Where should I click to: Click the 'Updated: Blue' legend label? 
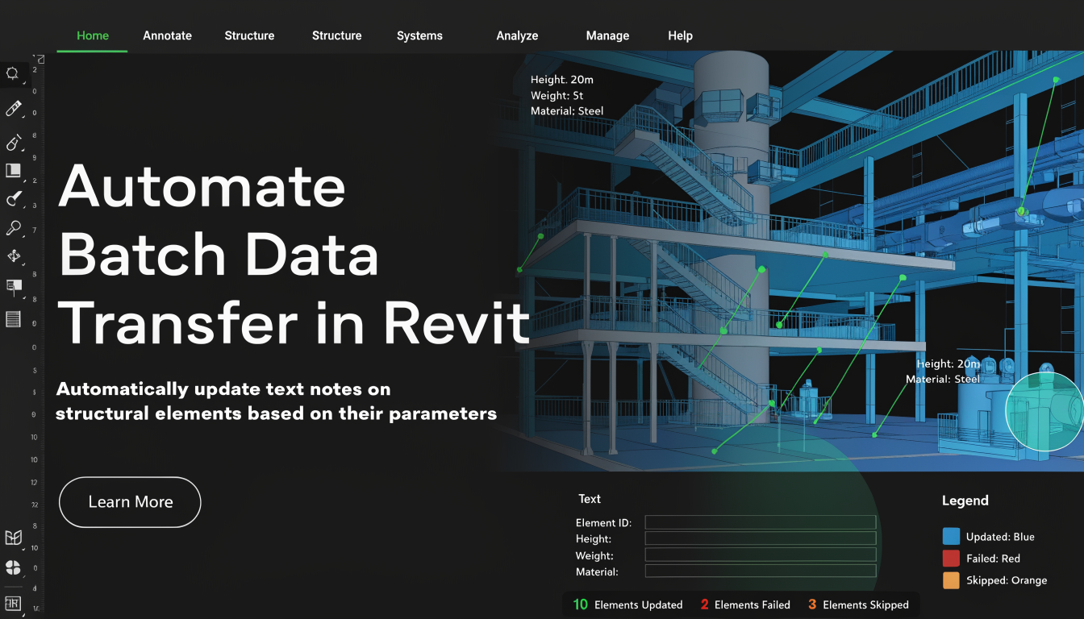click(x=1000, y=537)
